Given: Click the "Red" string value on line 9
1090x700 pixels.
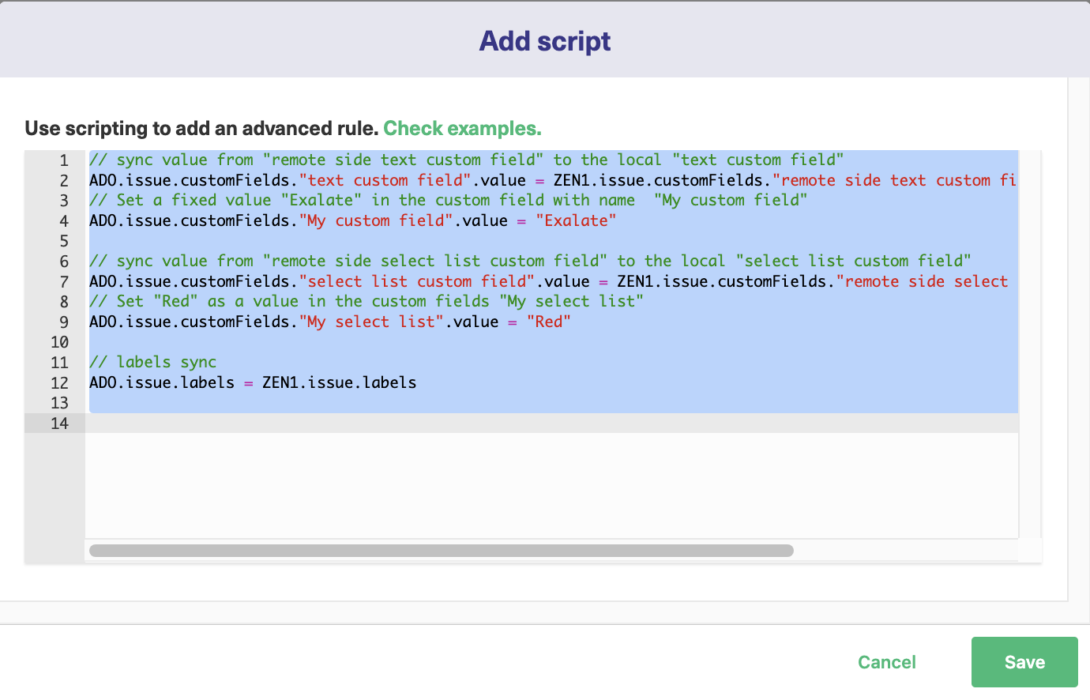Looking at the screenshot, I should click(549, 322).
